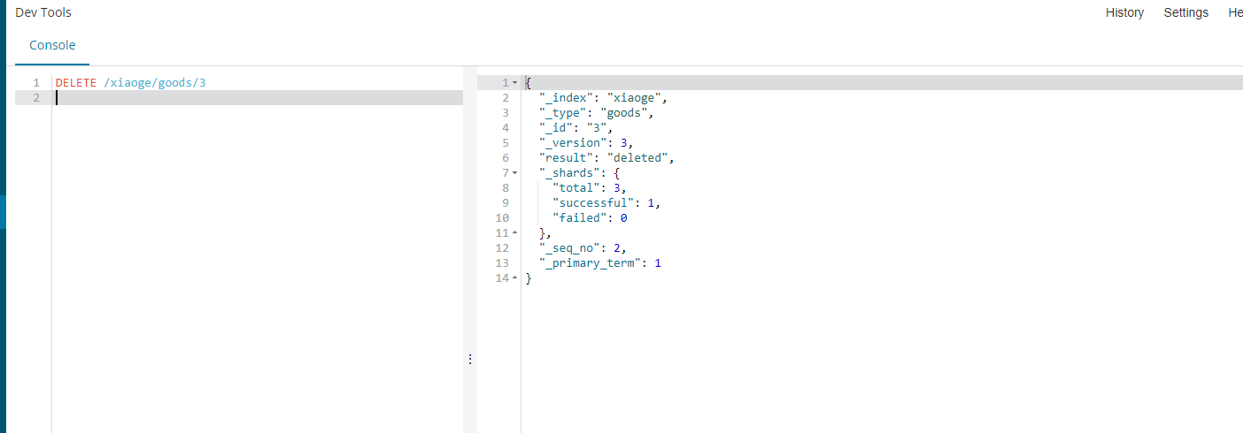Click the "_shards" key line

[579, 172]
